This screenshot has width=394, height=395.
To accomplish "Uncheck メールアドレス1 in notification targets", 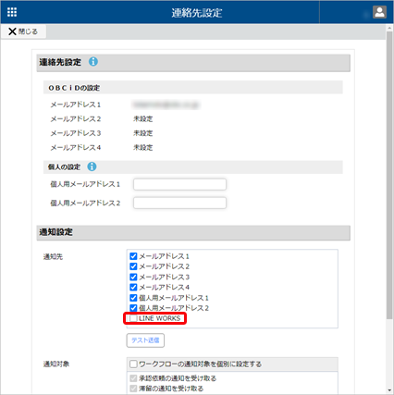I will [x=133, y=256].
